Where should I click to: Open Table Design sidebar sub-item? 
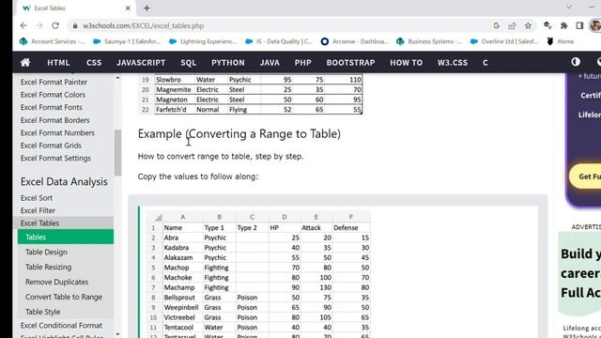[46, 253]
